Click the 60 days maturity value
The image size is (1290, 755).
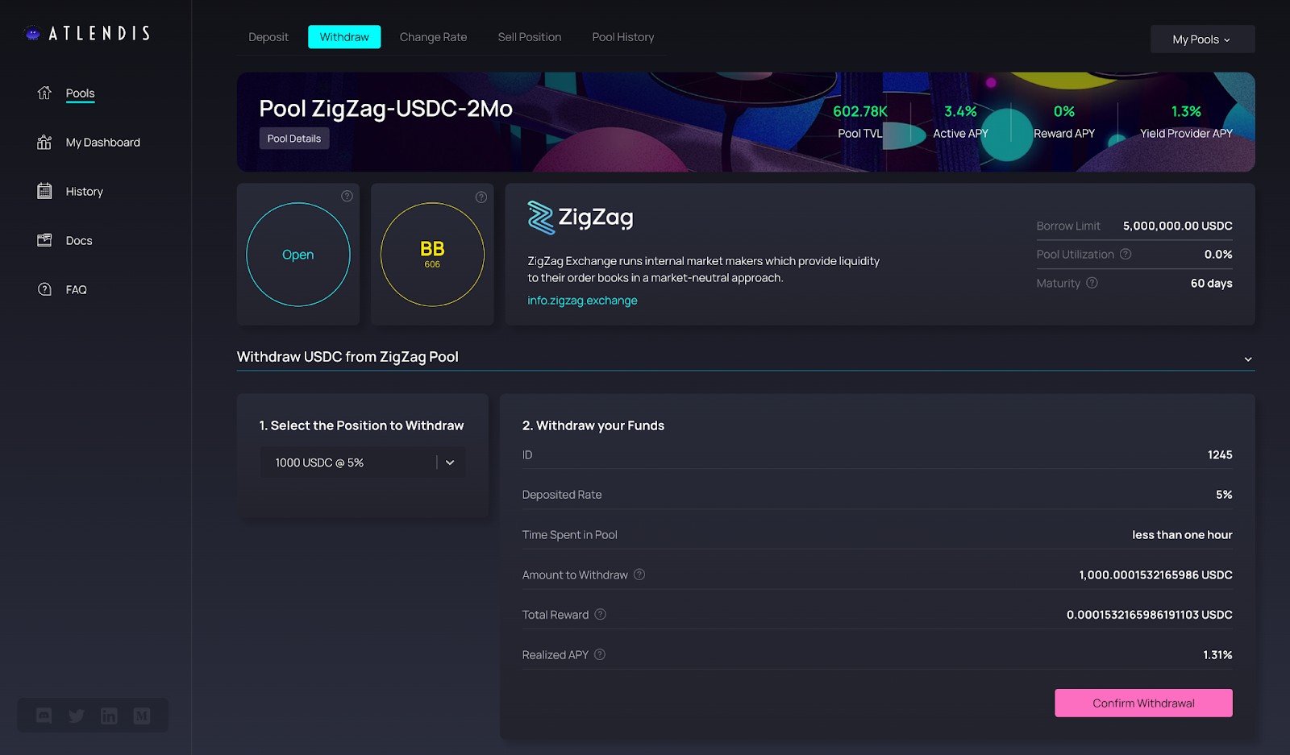click(1211, 284)
